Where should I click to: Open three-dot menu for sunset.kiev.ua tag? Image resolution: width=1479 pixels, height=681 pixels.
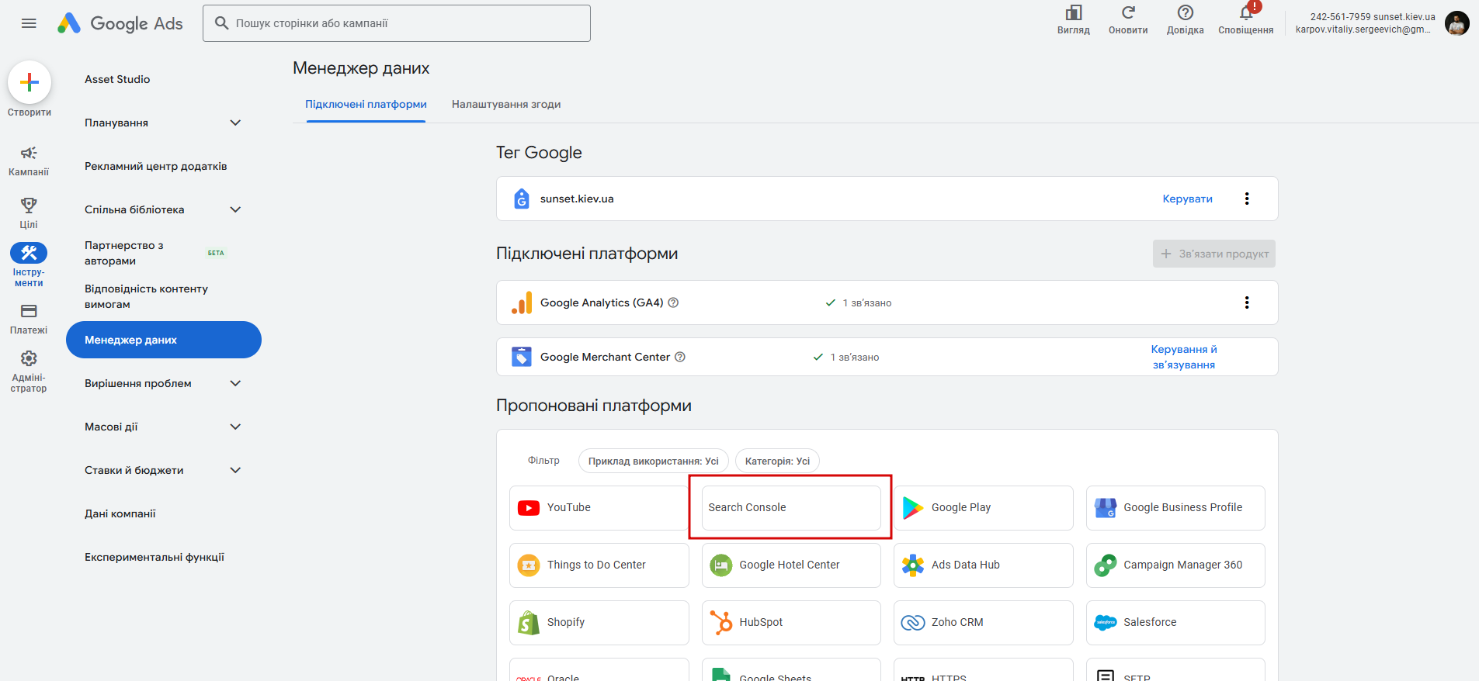1247,199
